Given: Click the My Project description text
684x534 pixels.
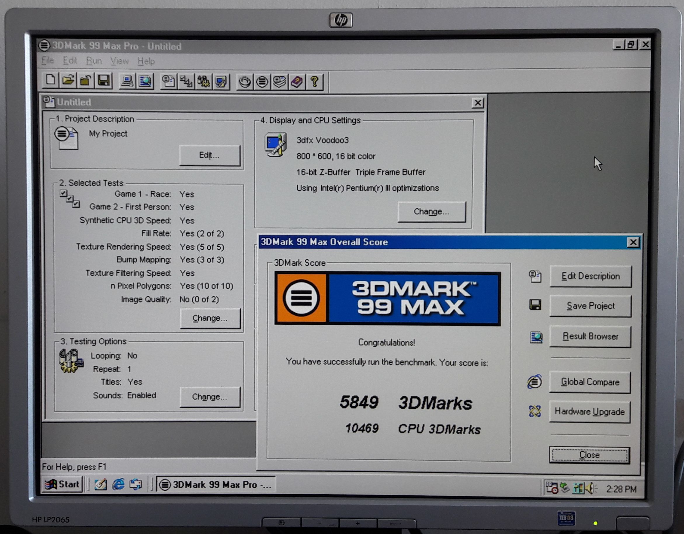Looking at the screenshot, I should point(108,134).
